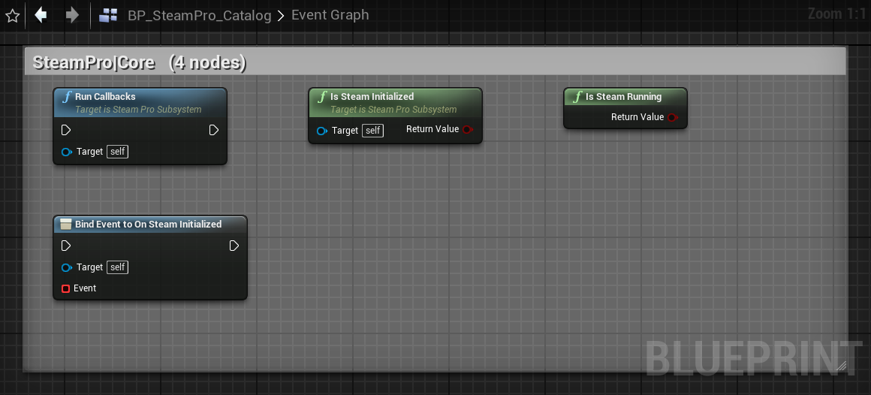Click subtitle text under Run Callbacks
871x395 pixels.
tap(138, 110)
